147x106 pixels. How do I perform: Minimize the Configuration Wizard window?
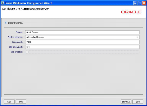[x=135, y=3]
